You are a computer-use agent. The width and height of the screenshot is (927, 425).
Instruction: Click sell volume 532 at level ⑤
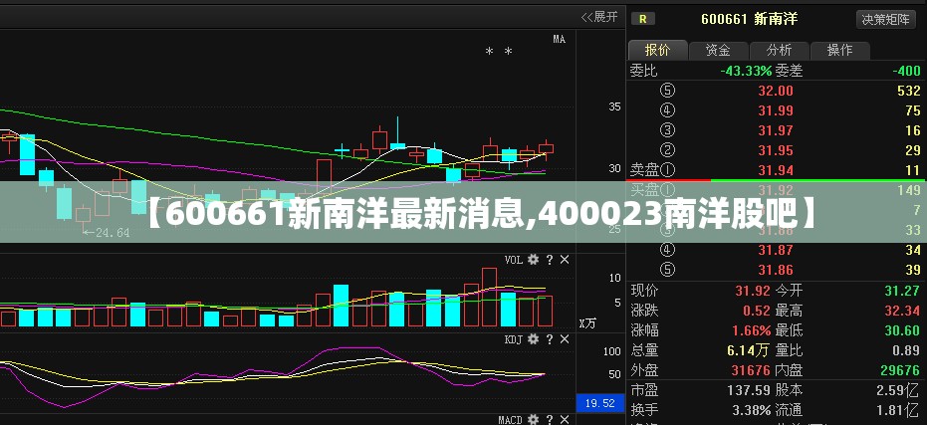[909, 91]
